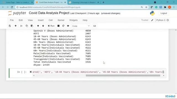Open the command palette keyboard icon
Screen dimensions: 177x99
coord(95,26)
